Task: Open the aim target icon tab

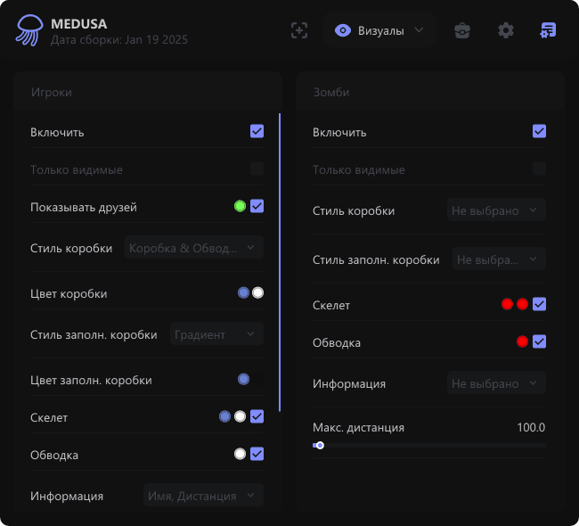Action: [x=299, y=30]
